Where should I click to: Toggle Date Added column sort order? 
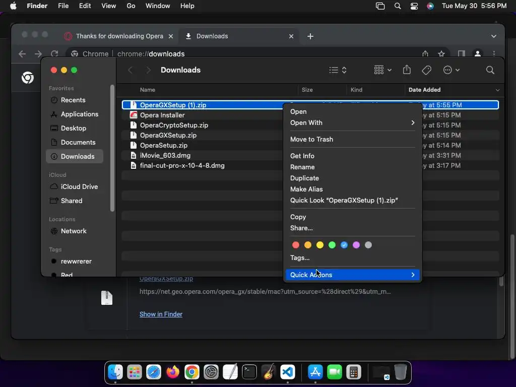(x=454, y=90)
